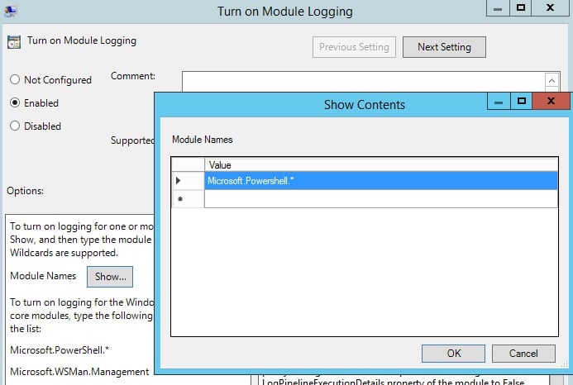Maximize the Turn on Module Logging window
The height and width of the screenshot is (385, 573).
pos(521,7)
